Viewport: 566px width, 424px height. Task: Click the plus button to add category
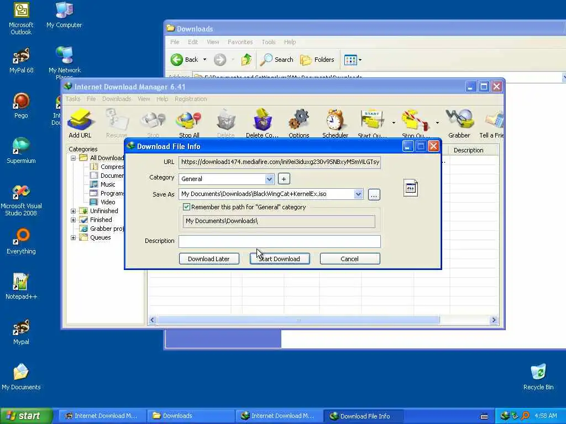[x=284, y=179]
